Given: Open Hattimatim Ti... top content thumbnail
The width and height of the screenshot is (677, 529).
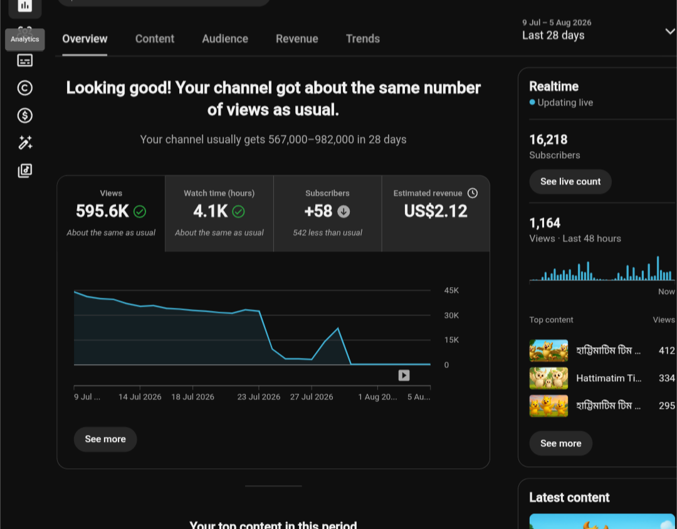Looking at the screenshot, I should pyautogui.click(x=548, y=379).
